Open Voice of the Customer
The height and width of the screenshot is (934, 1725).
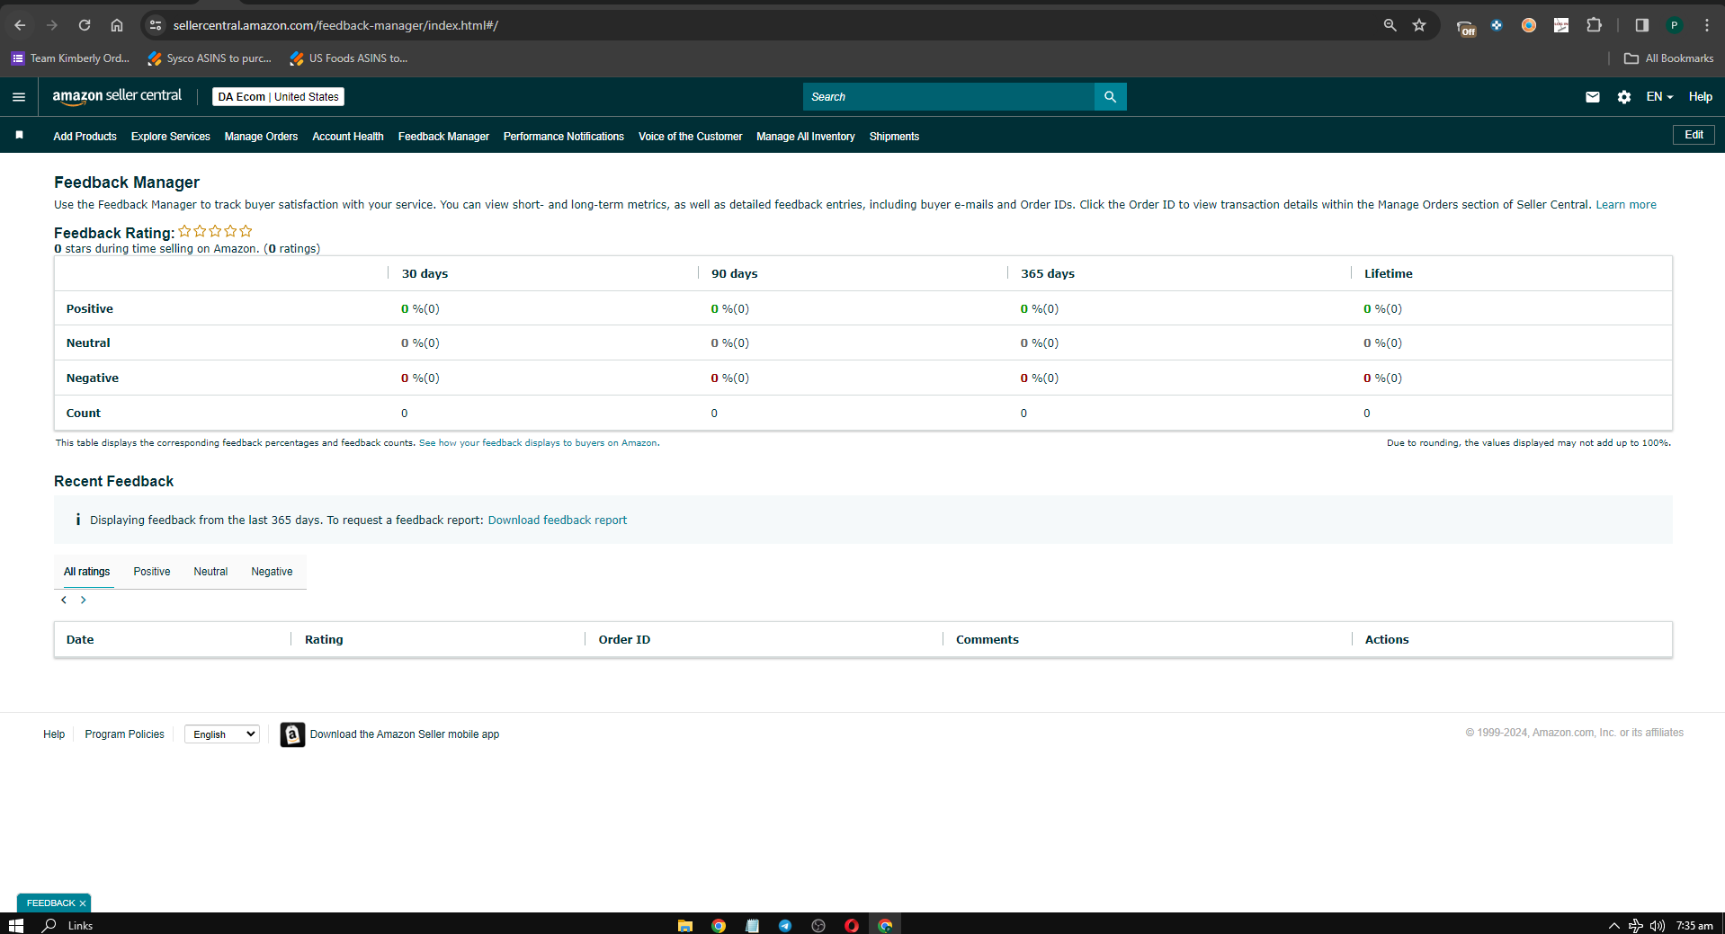(690, 137)
